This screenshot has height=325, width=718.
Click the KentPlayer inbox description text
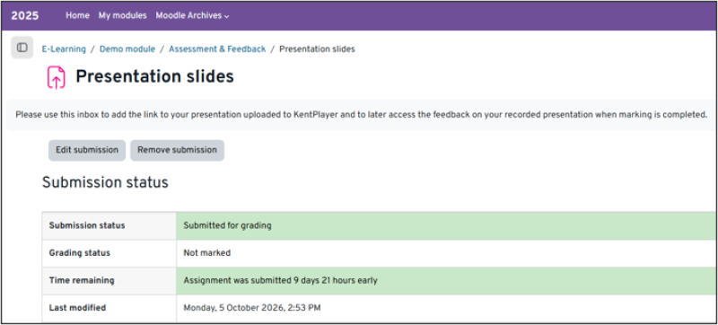362,115
